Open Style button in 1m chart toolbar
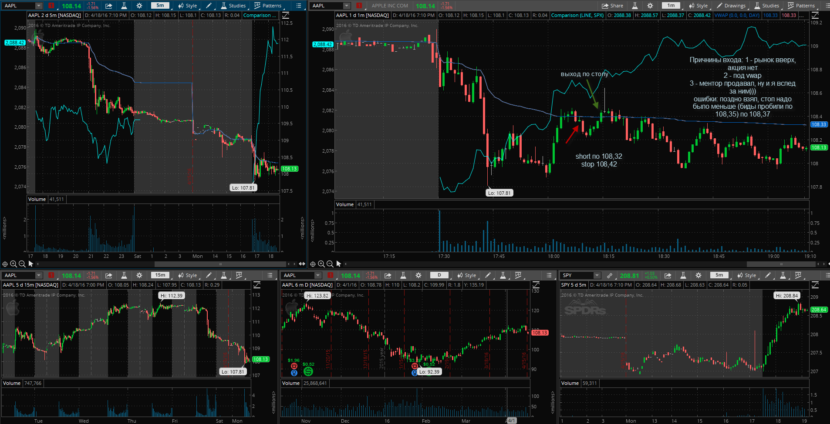This screenshot has height=424, width=830. point(698,6)
